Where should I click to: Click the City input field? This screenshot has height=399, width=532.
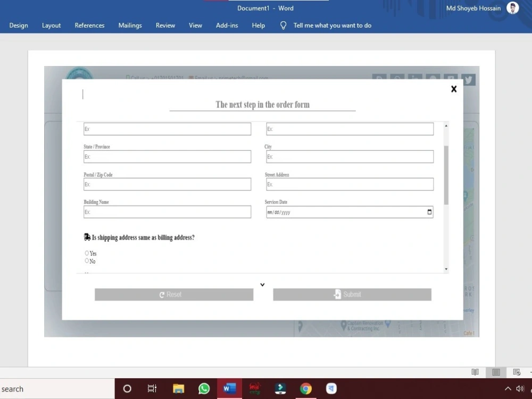350,157
